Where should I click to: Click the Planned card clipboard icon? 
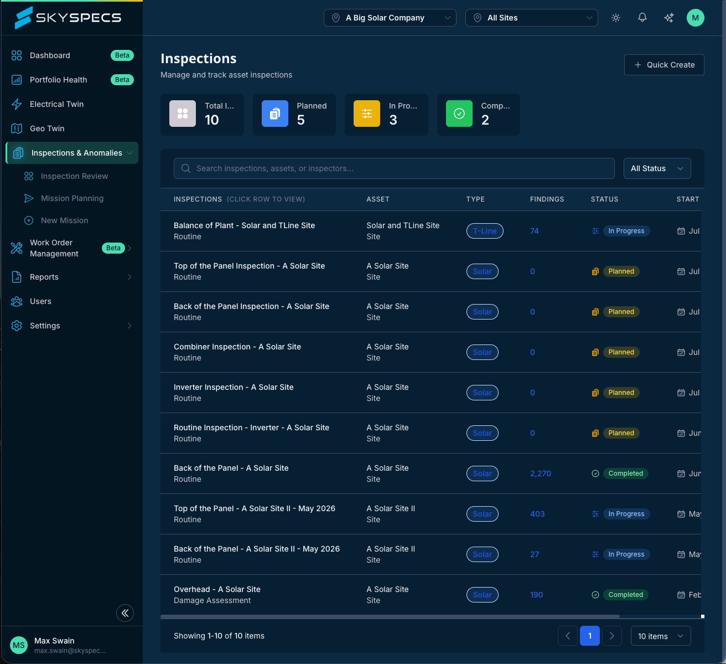(x=275, y=114)
